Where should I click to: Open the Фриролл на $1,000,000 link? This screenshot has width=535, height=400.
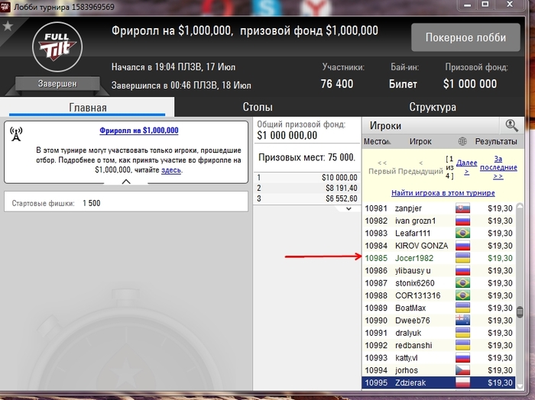point(139,131)
